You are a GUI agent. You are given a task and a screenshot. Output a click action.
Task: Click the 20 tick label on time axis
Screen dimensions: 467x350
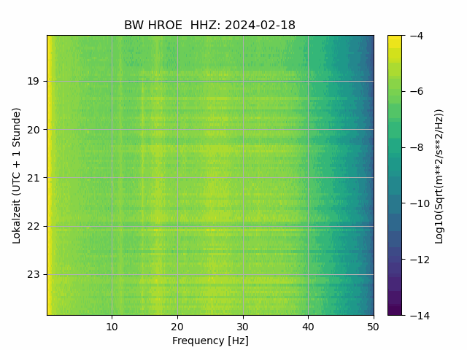(x=33, y=130)
